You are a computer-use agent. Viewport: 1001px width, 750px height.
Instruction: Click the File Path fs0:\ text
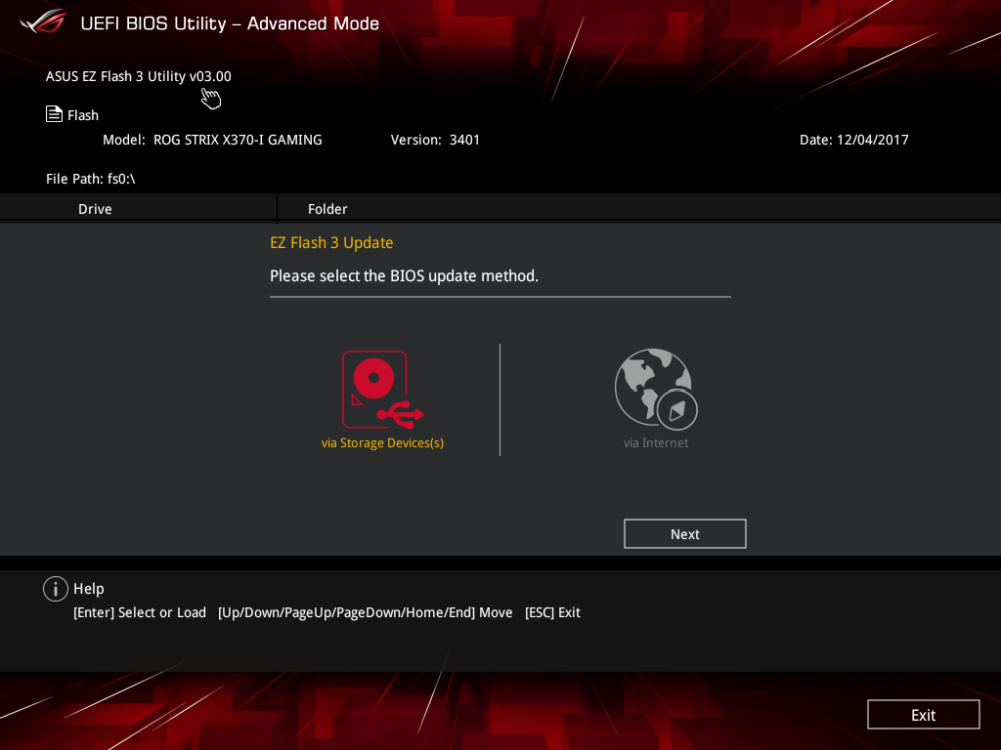click(x=91, y=179)
